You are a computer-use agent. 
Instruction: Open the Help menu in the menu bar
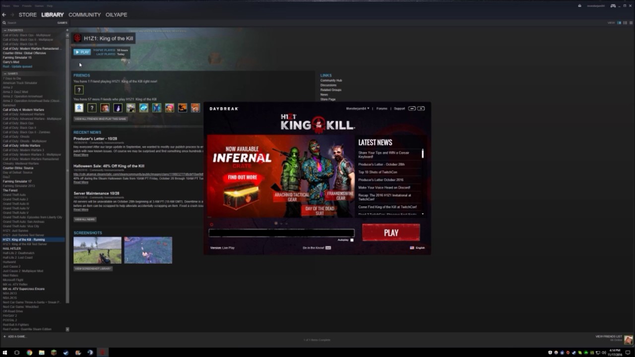pyautogui.click(x=50, y=5)
